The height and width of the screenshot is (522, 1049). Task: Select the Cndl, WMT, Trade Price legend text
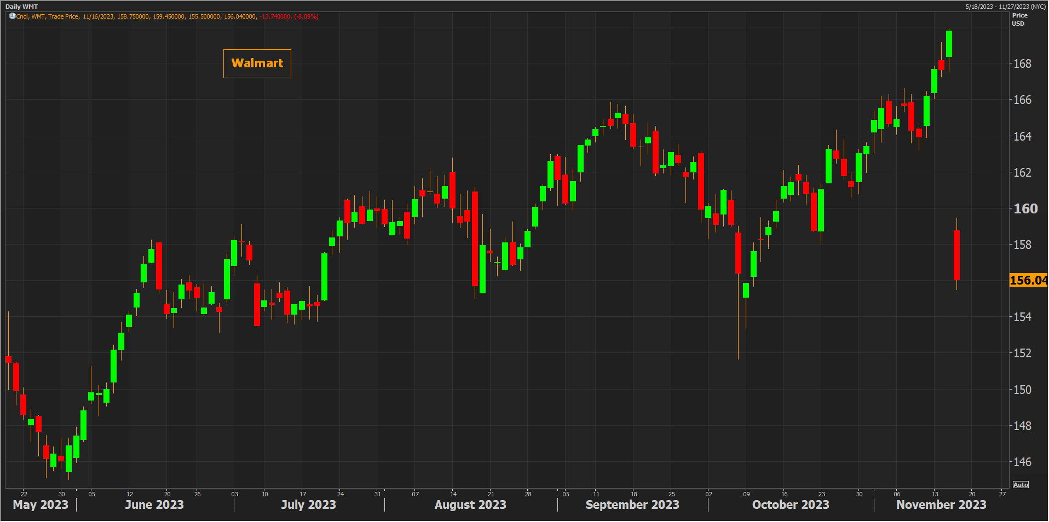(x=47, y=16)
